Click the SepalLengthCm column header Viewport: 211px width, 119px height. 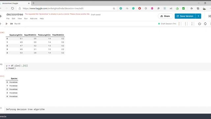(x=16, y=35)
